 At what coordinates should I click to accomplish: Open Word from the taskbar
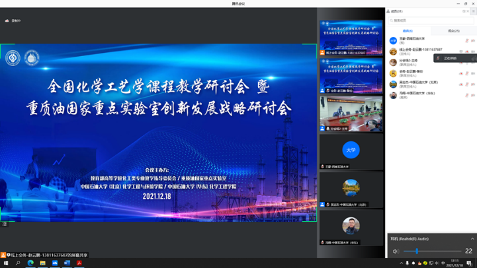tap(67, 263)
